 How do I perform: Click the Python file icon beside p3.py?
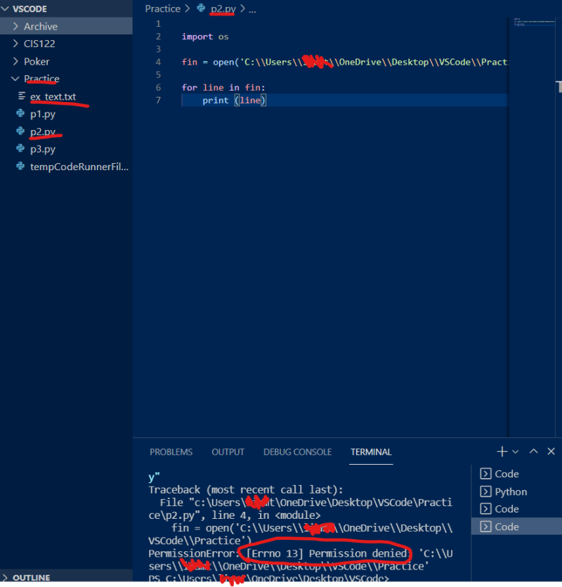click(21, 149)
